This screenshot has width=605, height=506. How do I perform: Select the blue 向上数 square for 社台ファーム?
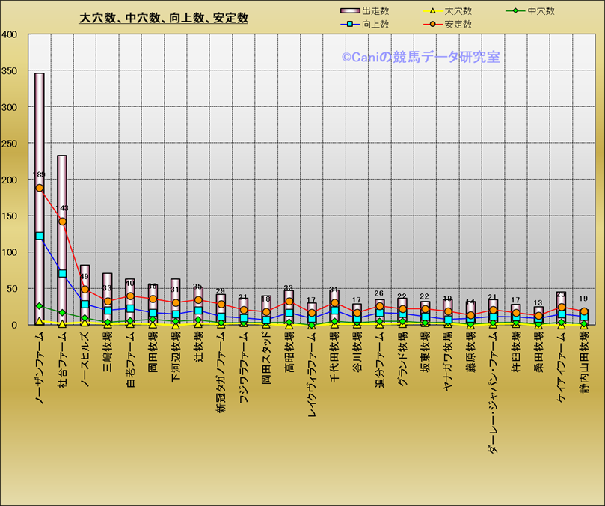(62, 274)
